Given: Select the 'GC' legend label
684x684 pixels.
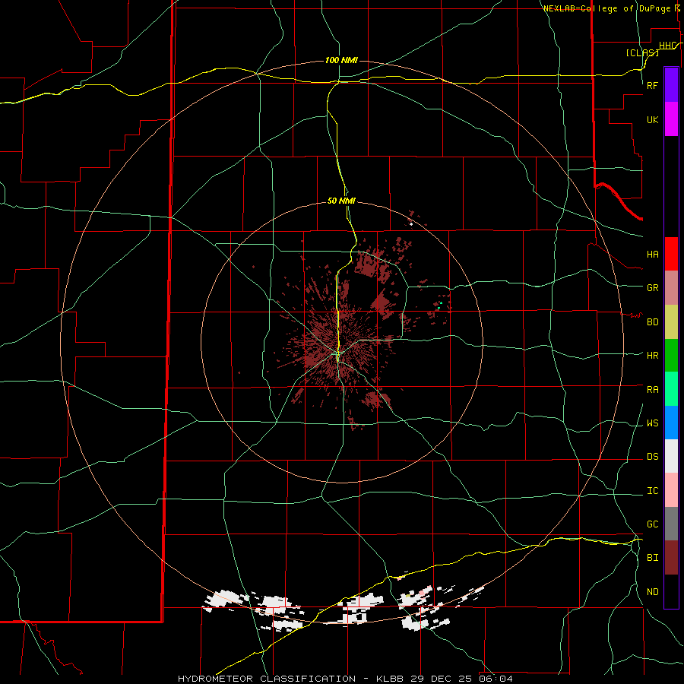Looking at the screenshot, I should tap(653, 524).
